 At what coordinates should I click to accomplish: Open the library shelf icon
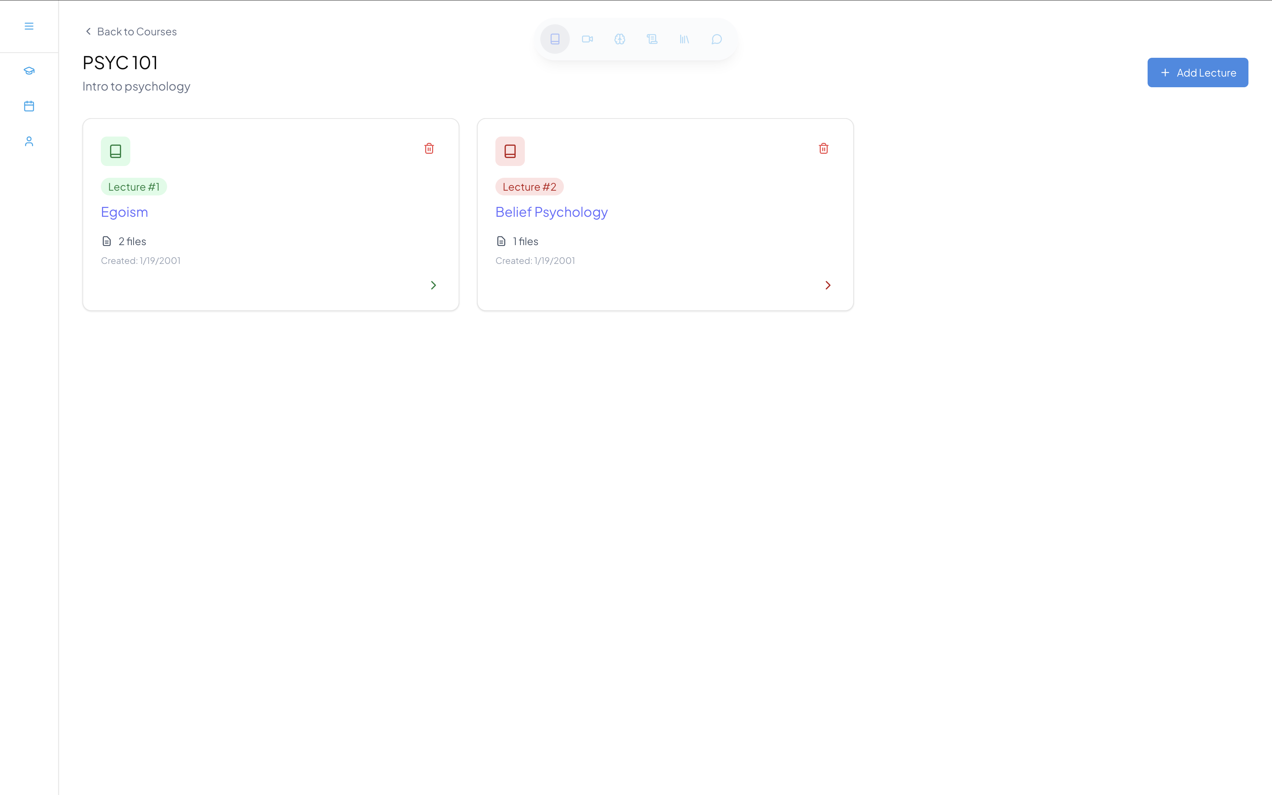coord(684,39)
